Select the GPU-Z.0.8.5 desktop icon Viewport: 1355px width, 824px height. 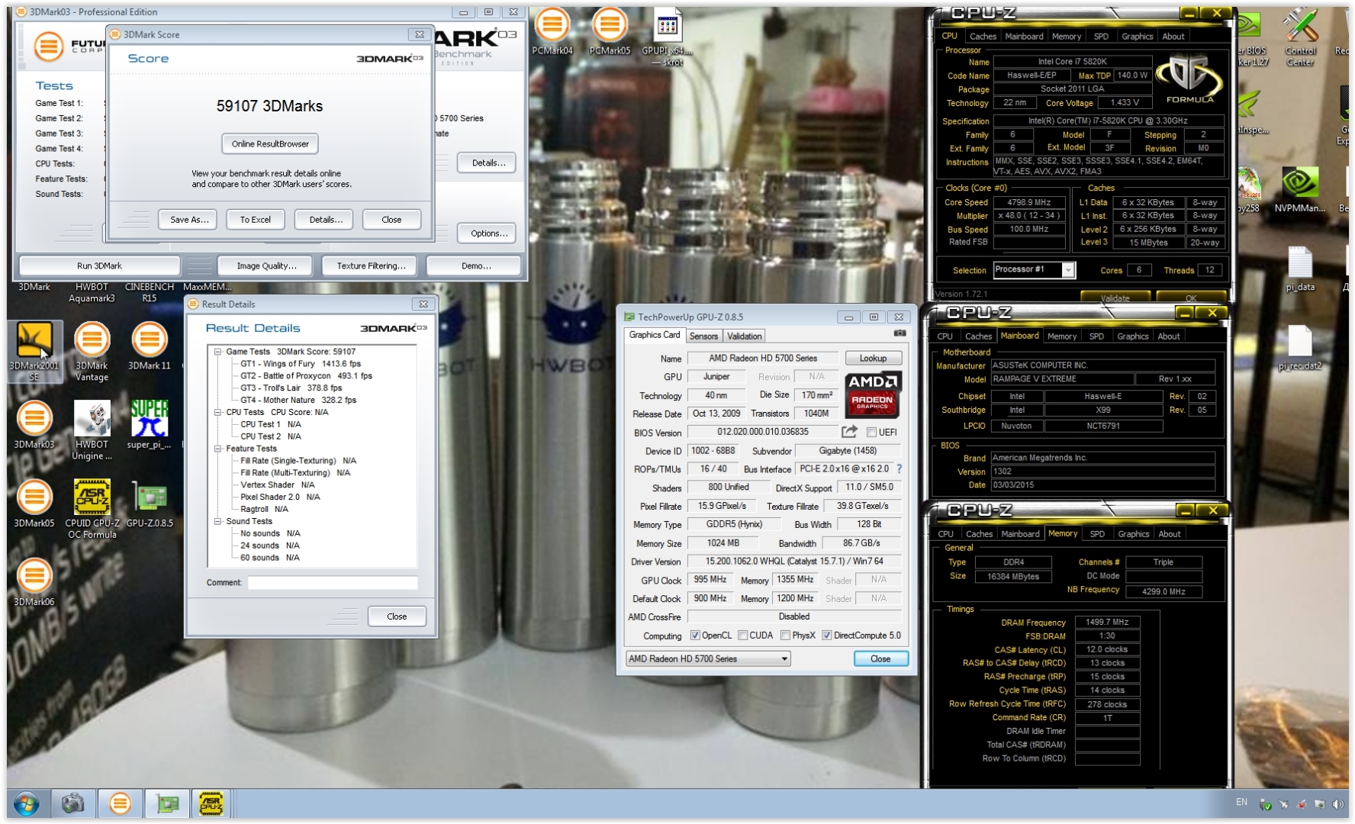pos(150,504)
